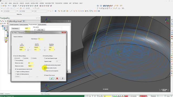Click the Open file folder icon
Image resolution: width=173 pixels, height=97 pixels.
[4, 6]
